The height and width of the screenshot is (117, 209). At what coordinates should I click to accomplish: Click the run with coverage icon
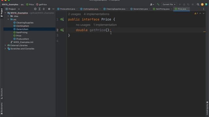[188, 4]
